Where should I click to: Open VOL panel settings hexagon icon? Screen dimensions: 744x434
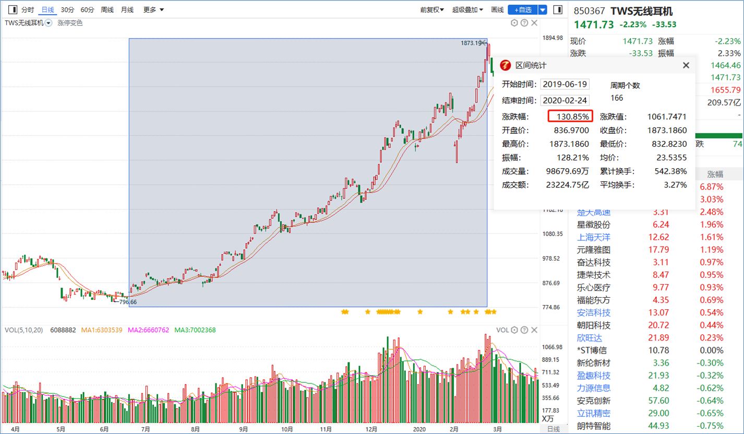tap(514, 330)
